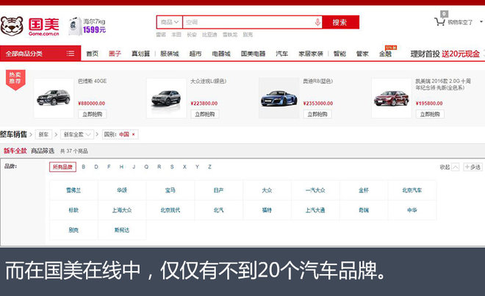
Task: Filter brands by letter H
Action: [x=121, y=167]
